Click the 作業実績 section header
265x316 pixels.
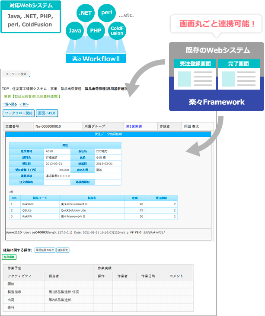(105, 268)
